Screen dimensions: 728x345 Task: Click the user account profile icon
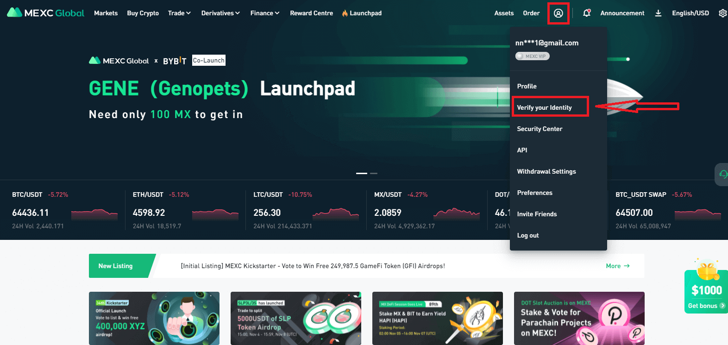coord(558,13)
